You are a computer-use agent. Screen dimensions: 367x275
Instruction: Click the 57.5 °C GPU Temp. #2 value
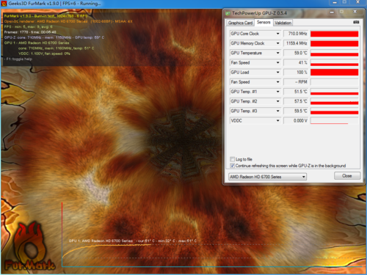click(296, 101)
